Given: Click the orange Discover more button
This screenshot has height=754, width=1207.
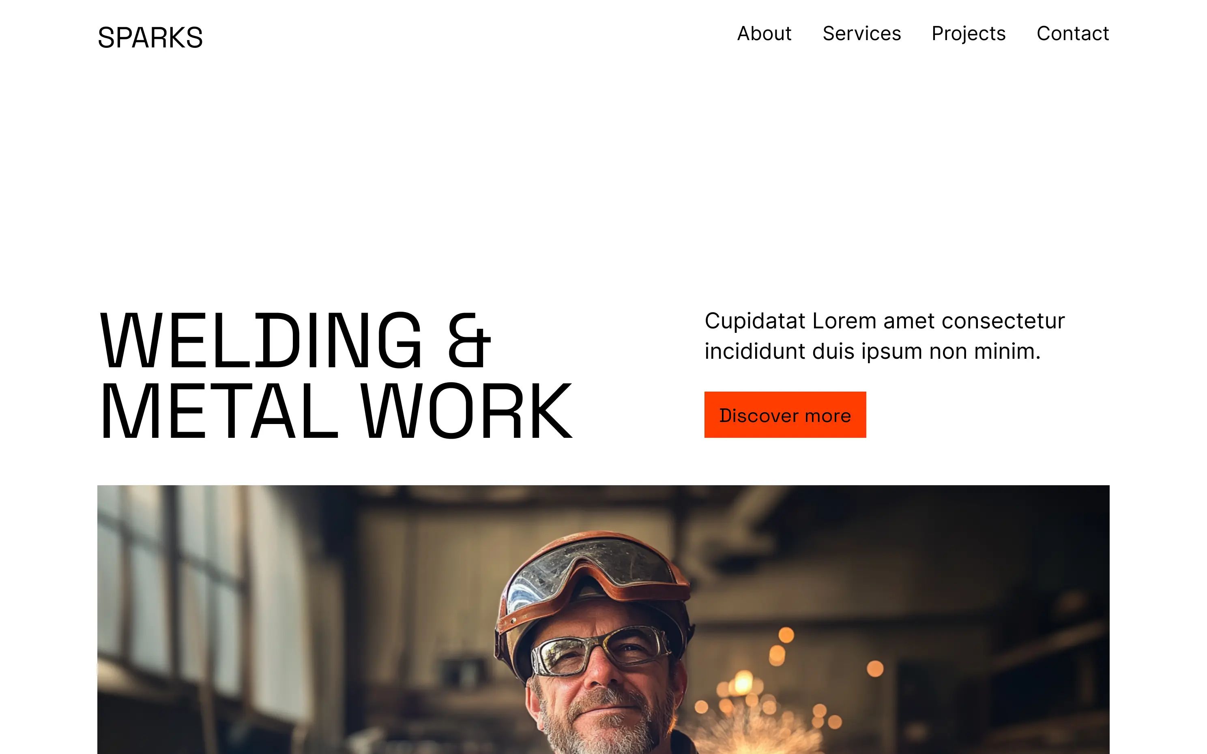Looking at the screenshot, I should pos(785,414).
